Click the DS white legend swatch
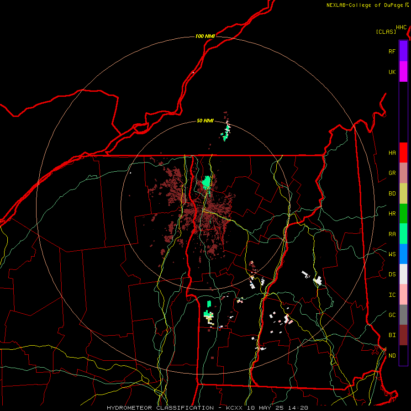The image size is (411, 411). (403, 274)
